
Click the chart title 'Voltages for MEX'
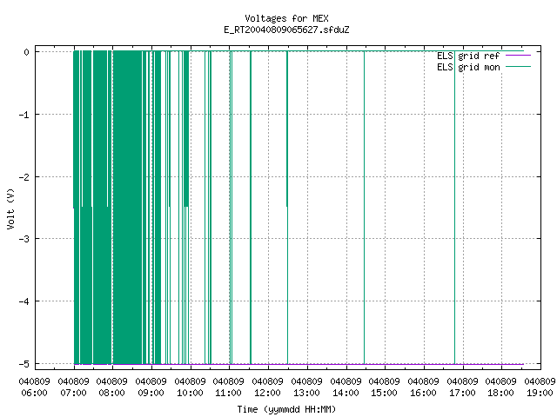coord(286,18)
